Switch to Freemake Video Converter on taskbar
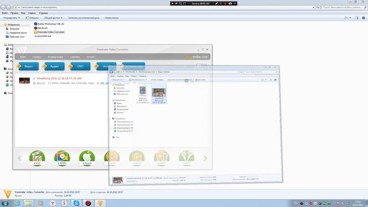The height and width of the screenshot is (207, 368). (100, 203)
